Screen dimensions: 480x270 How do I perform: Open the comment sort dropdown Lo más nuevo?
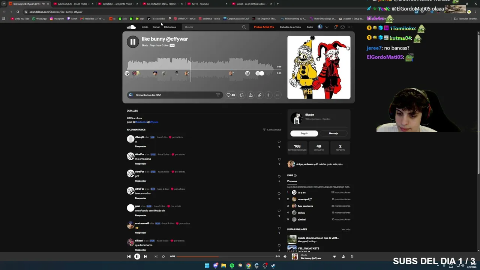pyautogui.click(x=272, y=130)
